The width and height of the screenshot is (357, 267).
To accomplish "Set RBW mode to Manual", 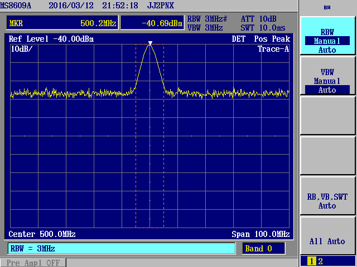I will click(x=327, y=41).
